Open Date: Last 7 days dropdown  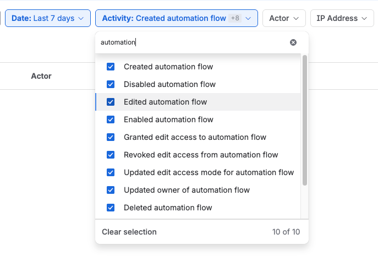point(48,18)
